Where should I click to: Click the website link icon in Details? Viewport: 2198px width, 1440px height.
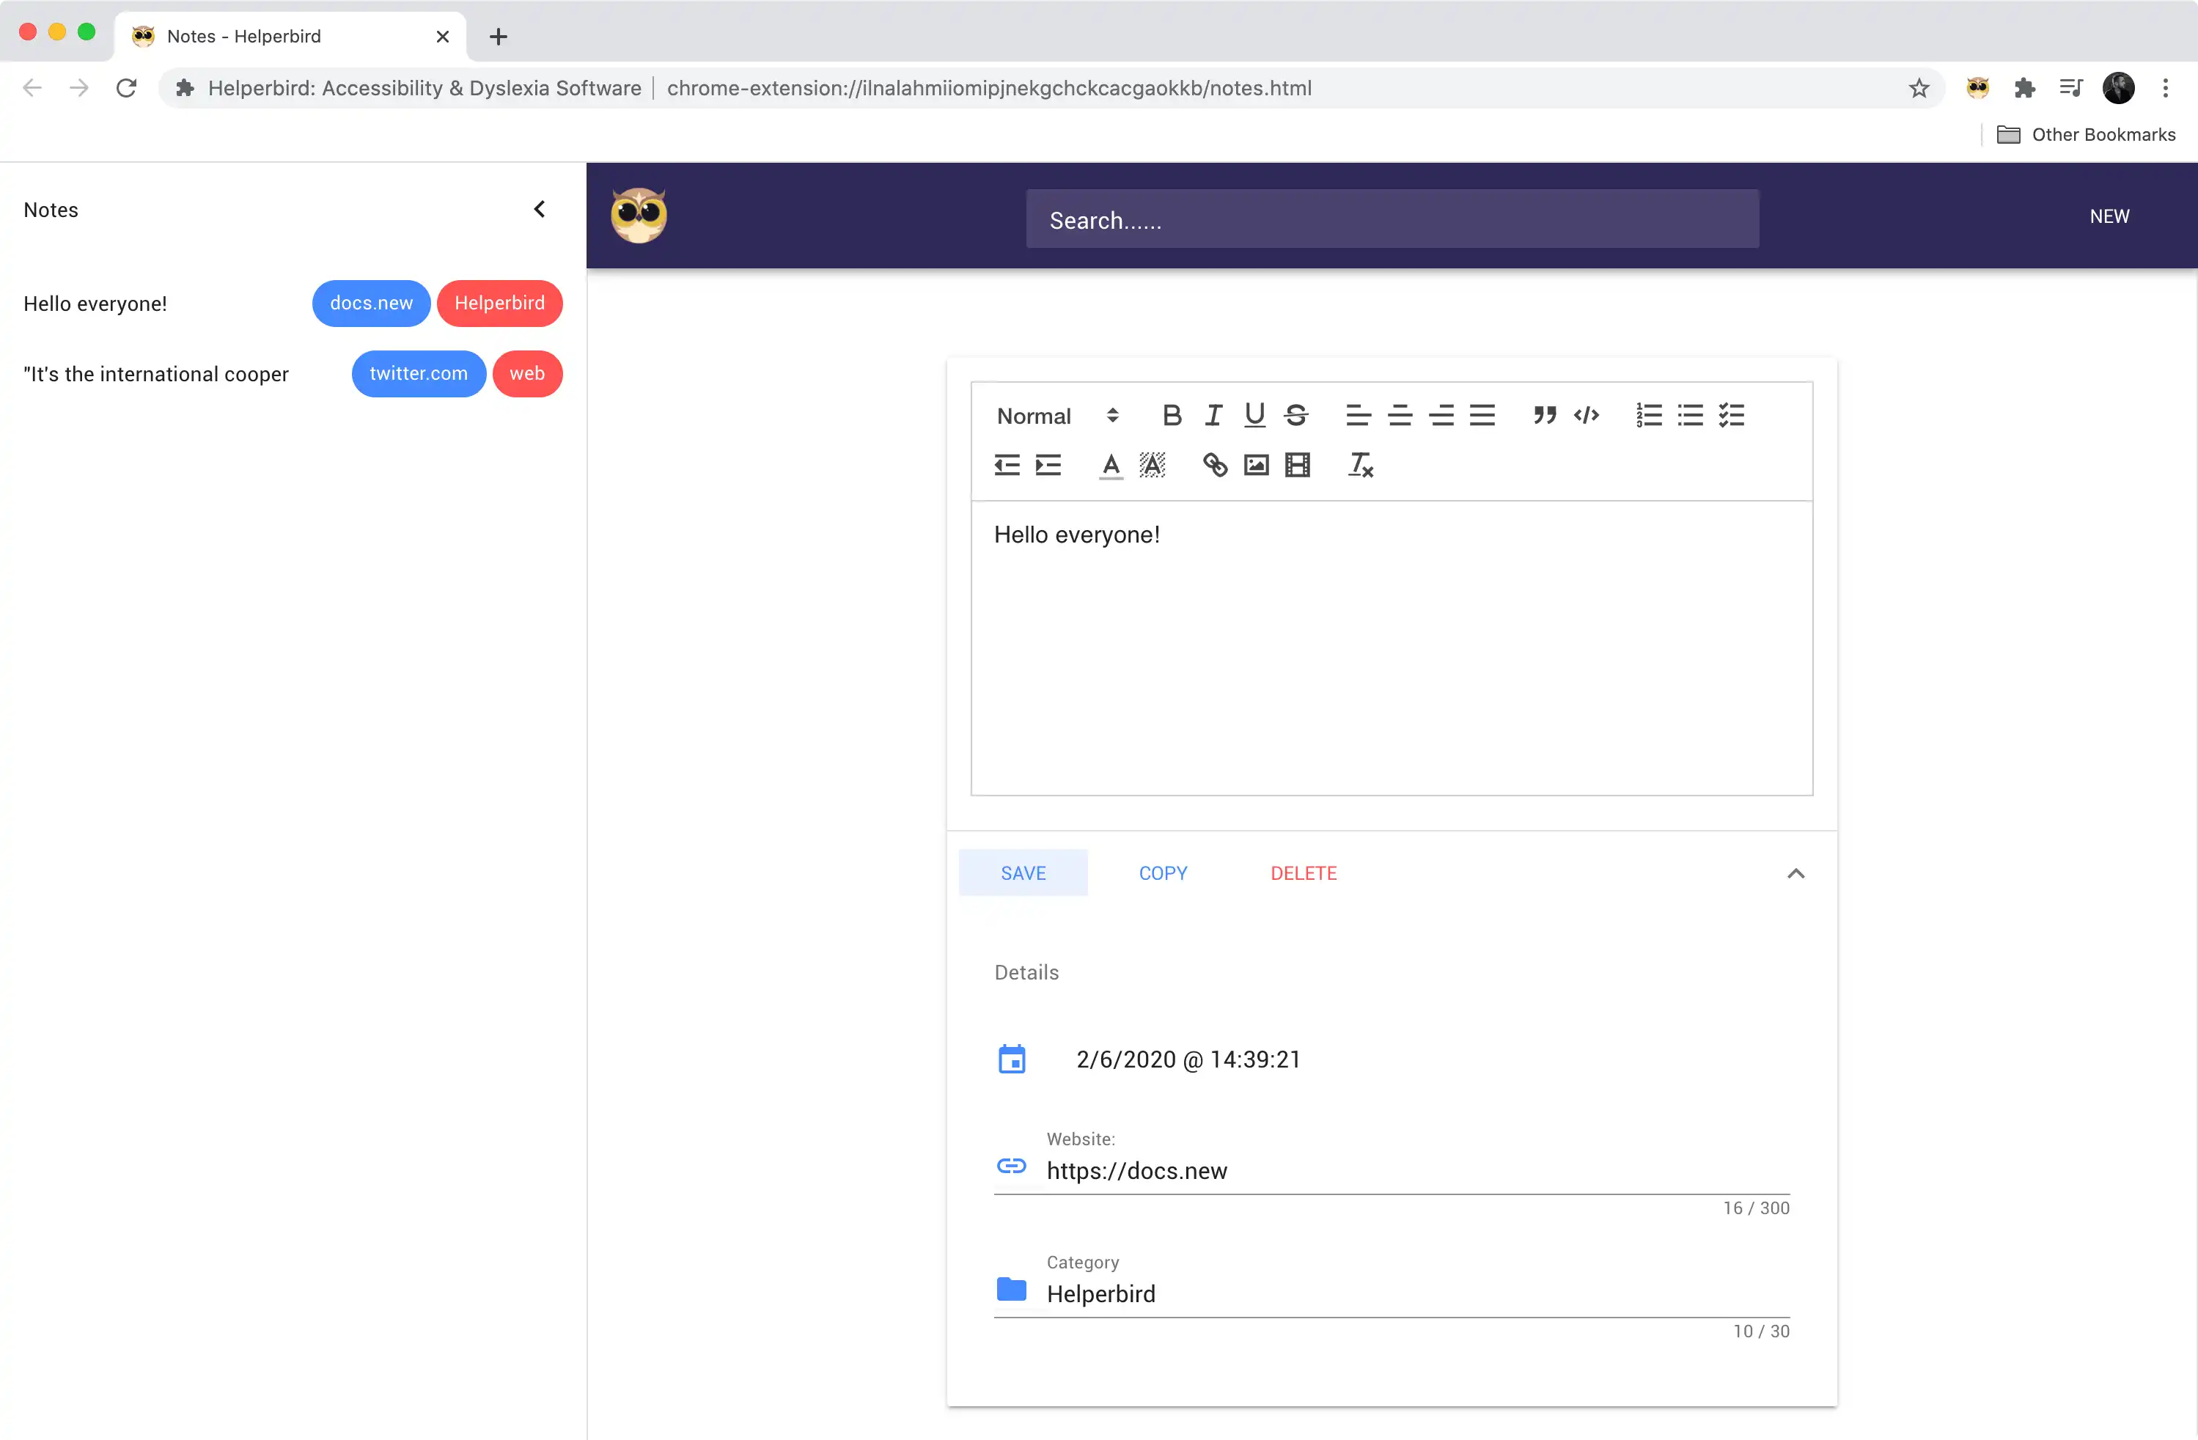tap(1011, 1166)
